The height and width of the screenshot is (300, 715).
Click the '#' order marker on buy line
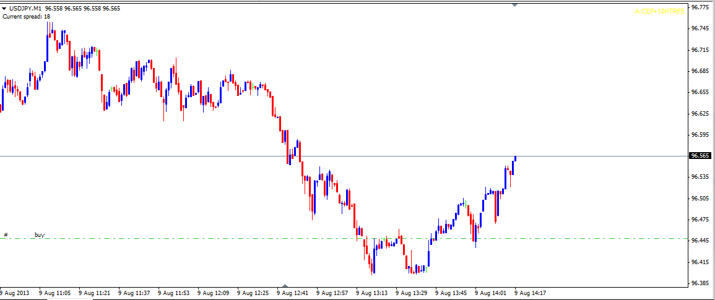[x=6, y=235]
